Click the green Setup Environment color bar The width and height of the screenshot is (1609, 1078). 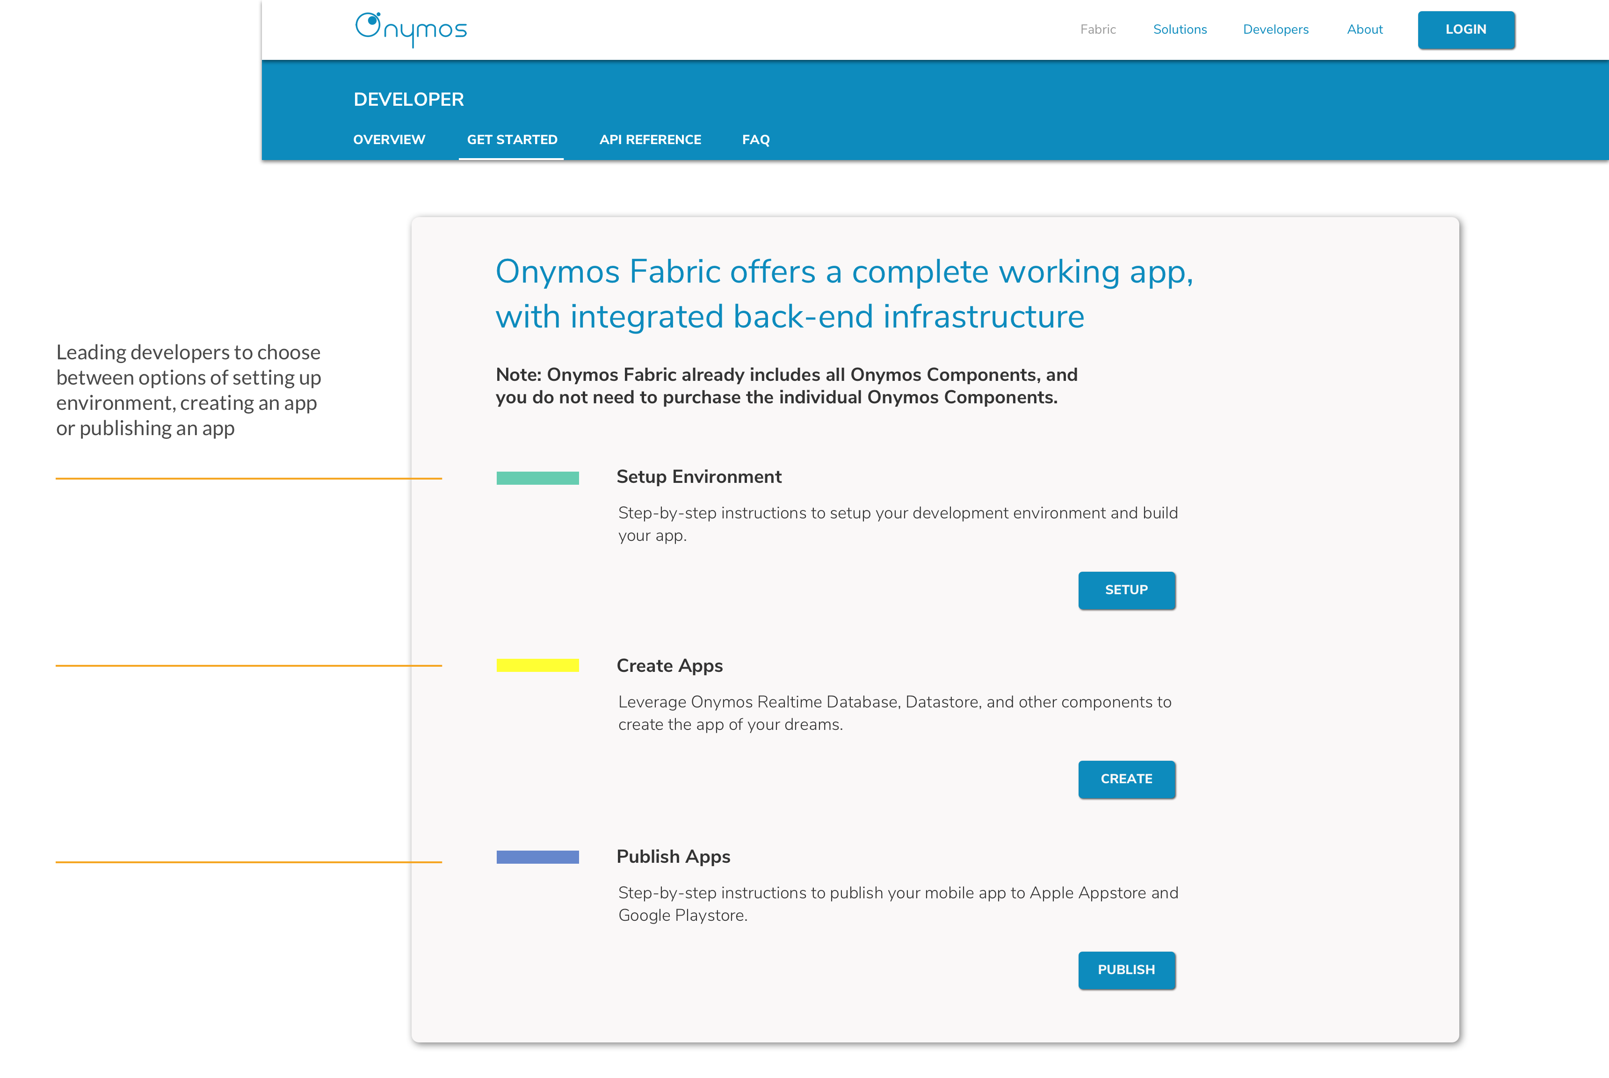537,478
